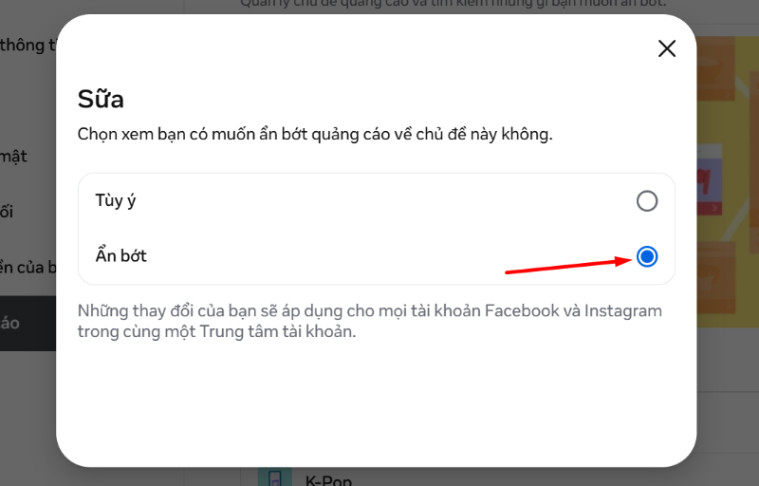Click the Sửa dialog heading
759x486 pixels.
101,99
